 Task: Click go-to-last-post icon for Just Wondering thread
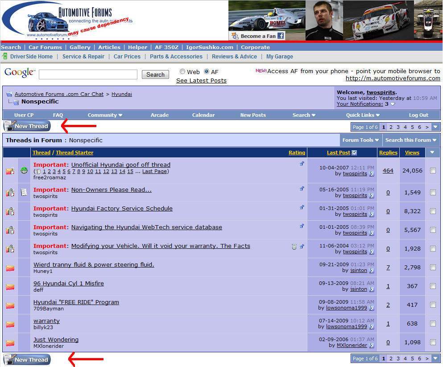pyautogui.click(x=372, y=345)
